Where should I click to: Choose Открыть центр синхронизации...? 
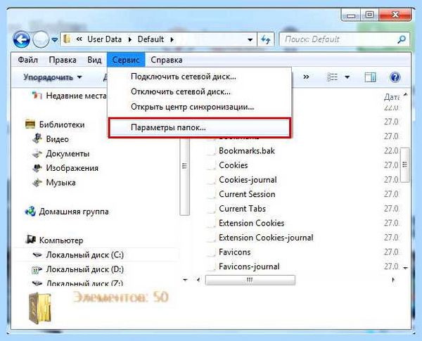[200, 107]
